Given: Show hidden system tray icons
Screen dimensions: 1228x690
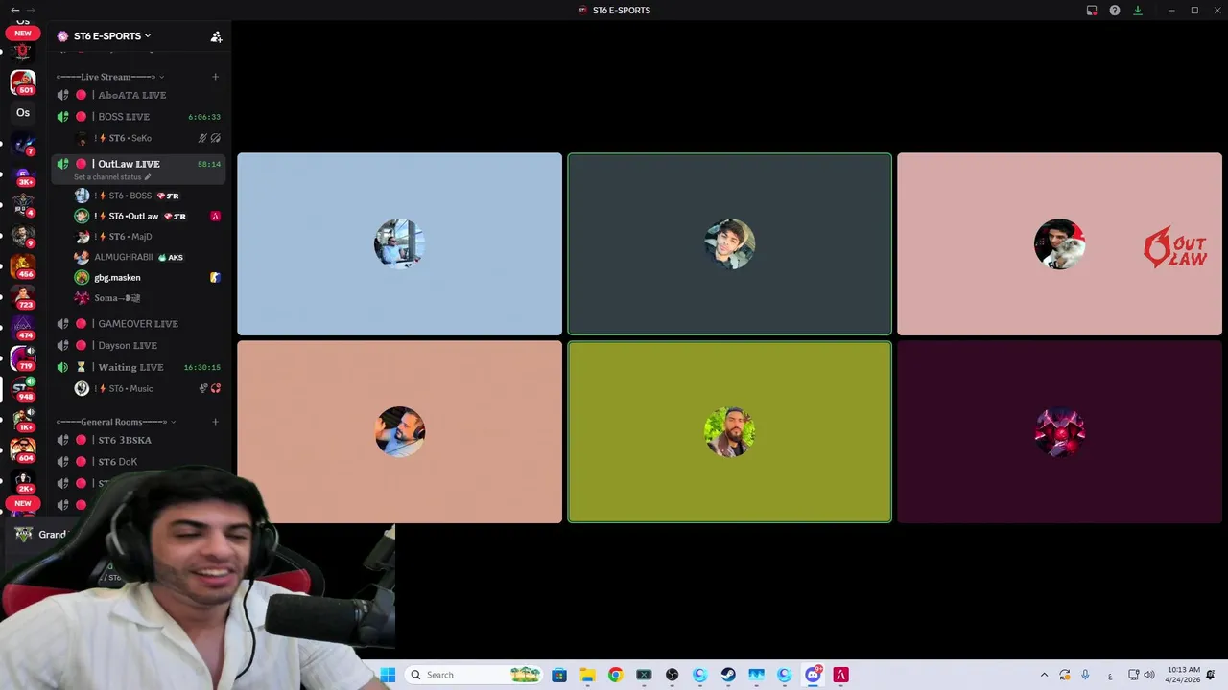Looking at the screenshot, I should 1044,675.
